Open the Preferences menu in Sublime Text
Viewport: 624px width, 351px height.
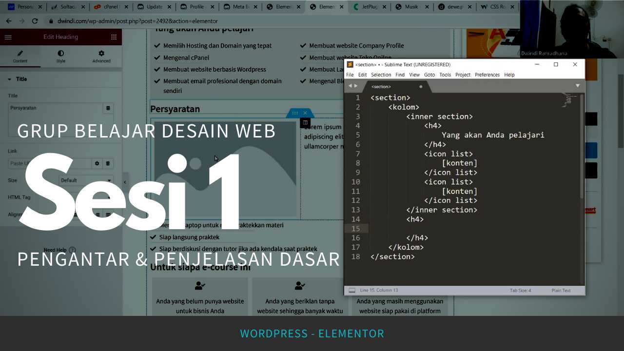[487, 75]
